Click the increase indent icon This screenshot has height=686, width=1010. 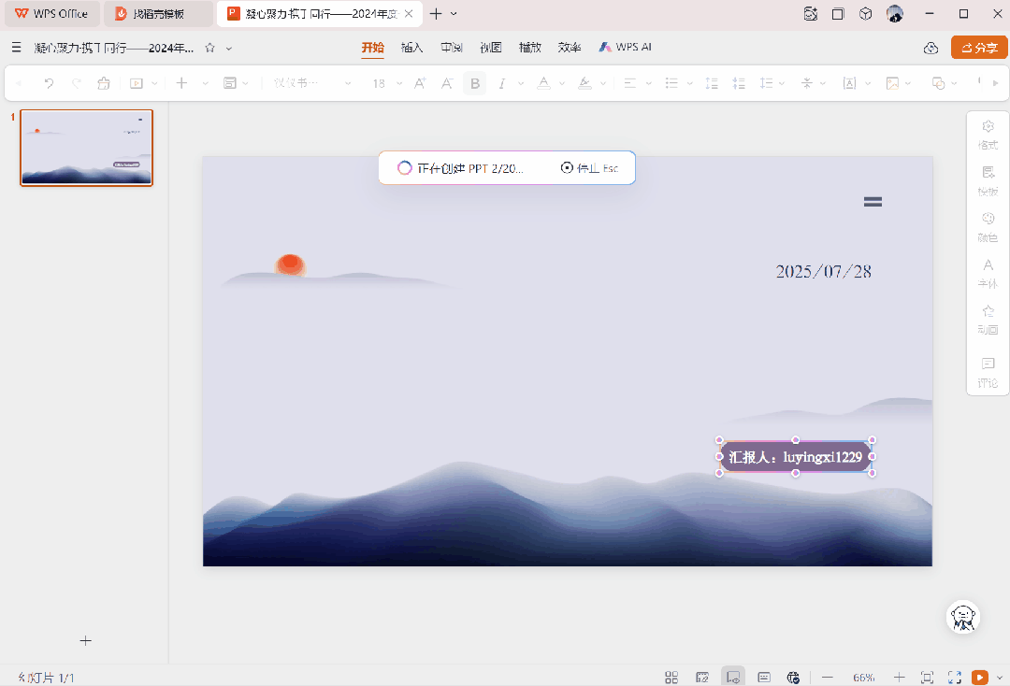coord(739,83)
